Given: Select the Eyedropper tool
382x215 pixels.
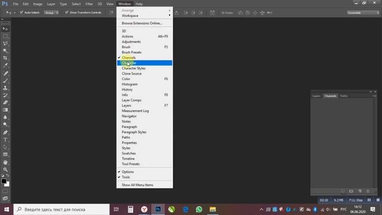Looking at the screenshot, I should tap(5, 65).
